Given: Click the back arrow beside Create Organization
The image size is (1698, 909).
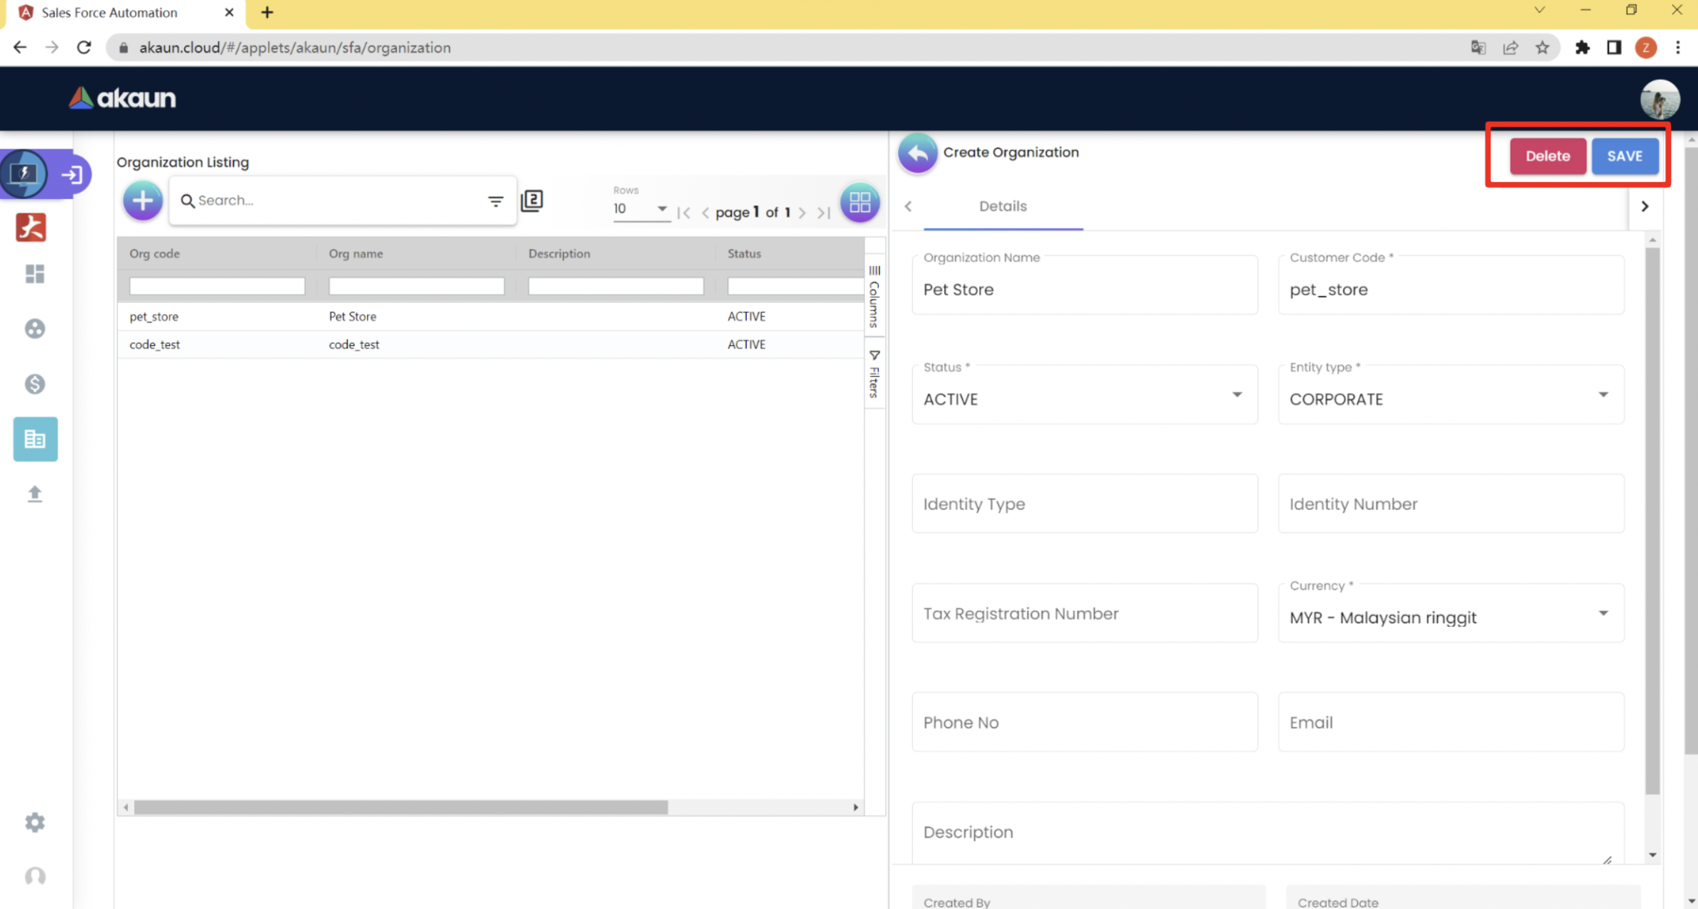Looking at the screenshot, I should tap(917, 153).
